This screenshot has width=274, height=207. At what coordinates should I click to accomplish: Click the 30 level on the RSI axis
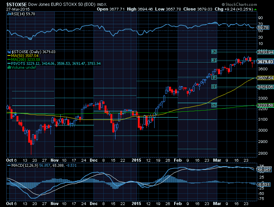point(260,37)
